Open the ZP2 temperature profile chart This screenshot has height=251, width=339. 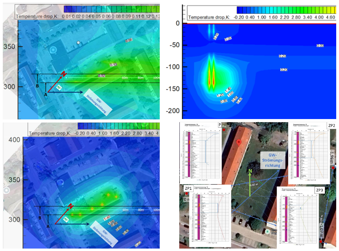pyautogui.click(x=309, y=152)
